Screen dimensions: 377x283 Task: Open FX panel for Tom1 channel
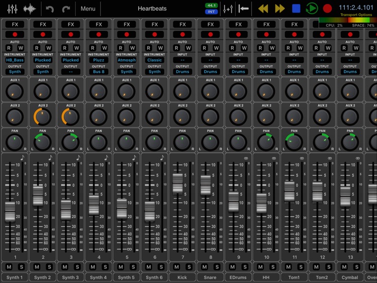pyautogui.click(x=294, y=24)
